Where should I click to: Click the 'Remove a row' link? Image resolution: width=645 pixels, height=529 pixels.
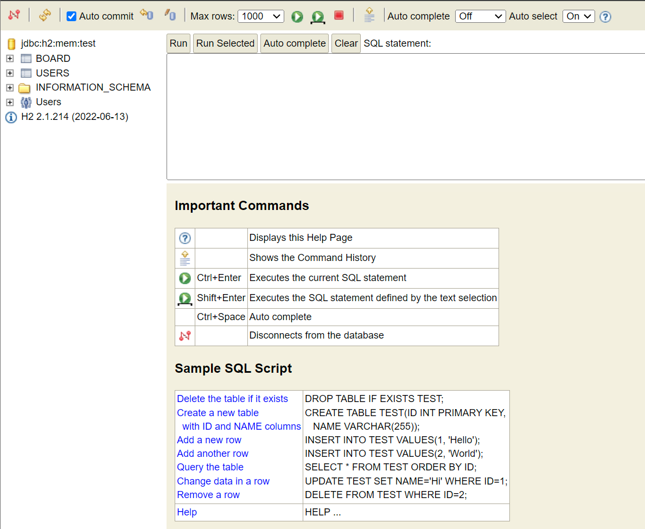[208, 494]
